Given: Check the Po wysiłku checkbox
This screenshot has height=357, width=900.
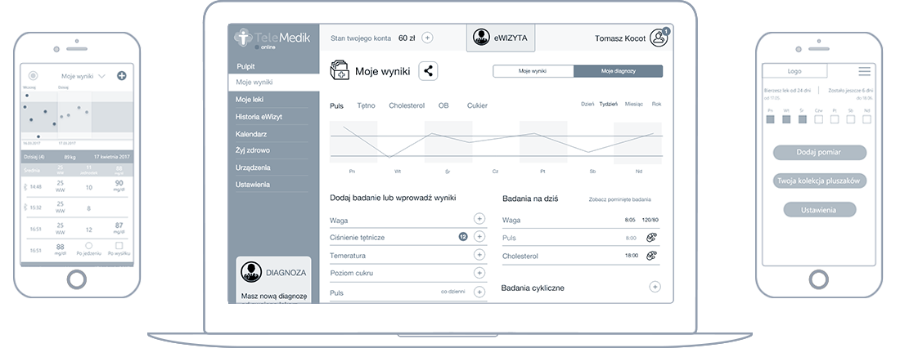Looking at the screenshot, I should (119, 245).
